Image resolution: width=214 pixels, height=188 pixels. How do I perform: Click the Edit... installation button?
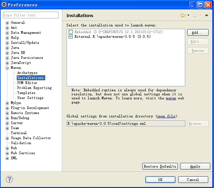pyautogui.click(x=198, y=41)
